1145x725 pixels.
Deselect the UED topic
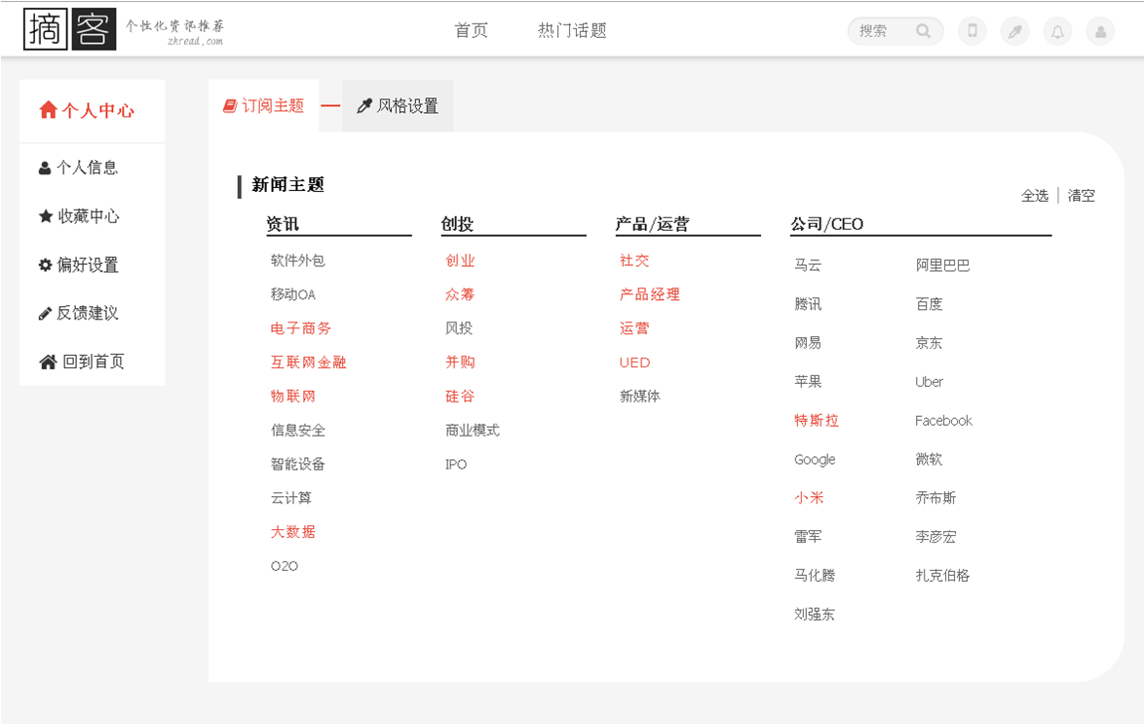tap(634, 362)
